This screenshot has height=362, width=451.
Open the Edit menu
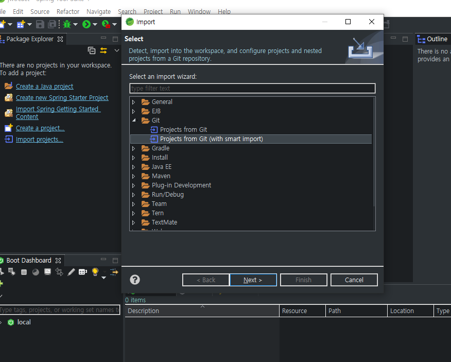18,12
